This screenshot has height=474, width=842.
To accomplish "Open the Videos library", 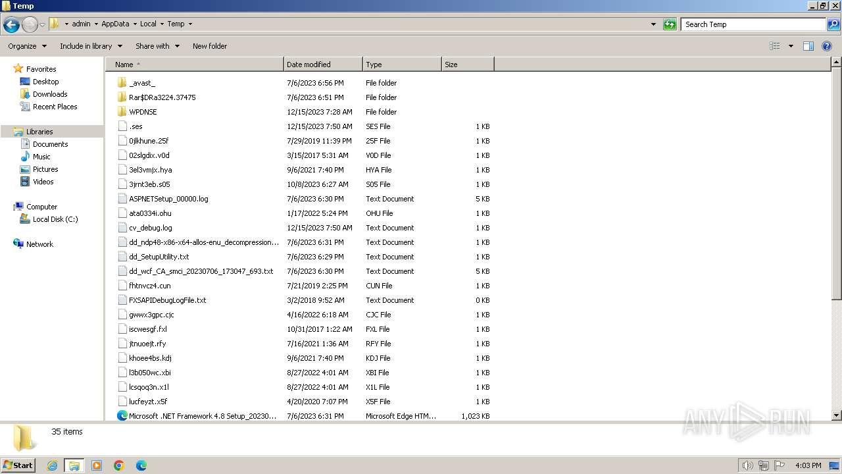I will (43, 182).
